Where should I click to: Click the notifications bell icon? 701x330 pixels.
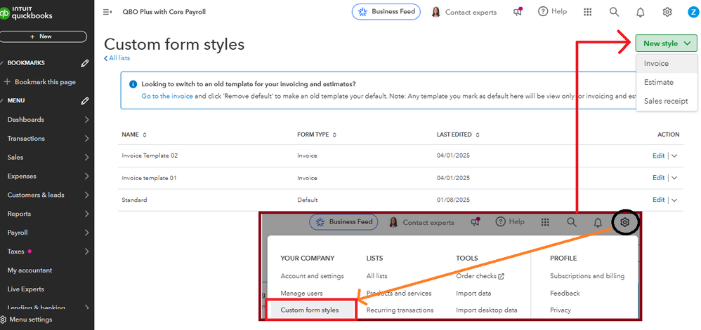tap(640, 12)
